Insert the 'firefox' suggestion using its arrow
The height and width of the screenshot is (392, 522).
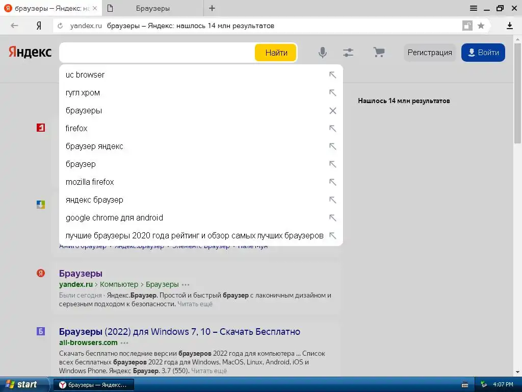(x=332, y=128)
